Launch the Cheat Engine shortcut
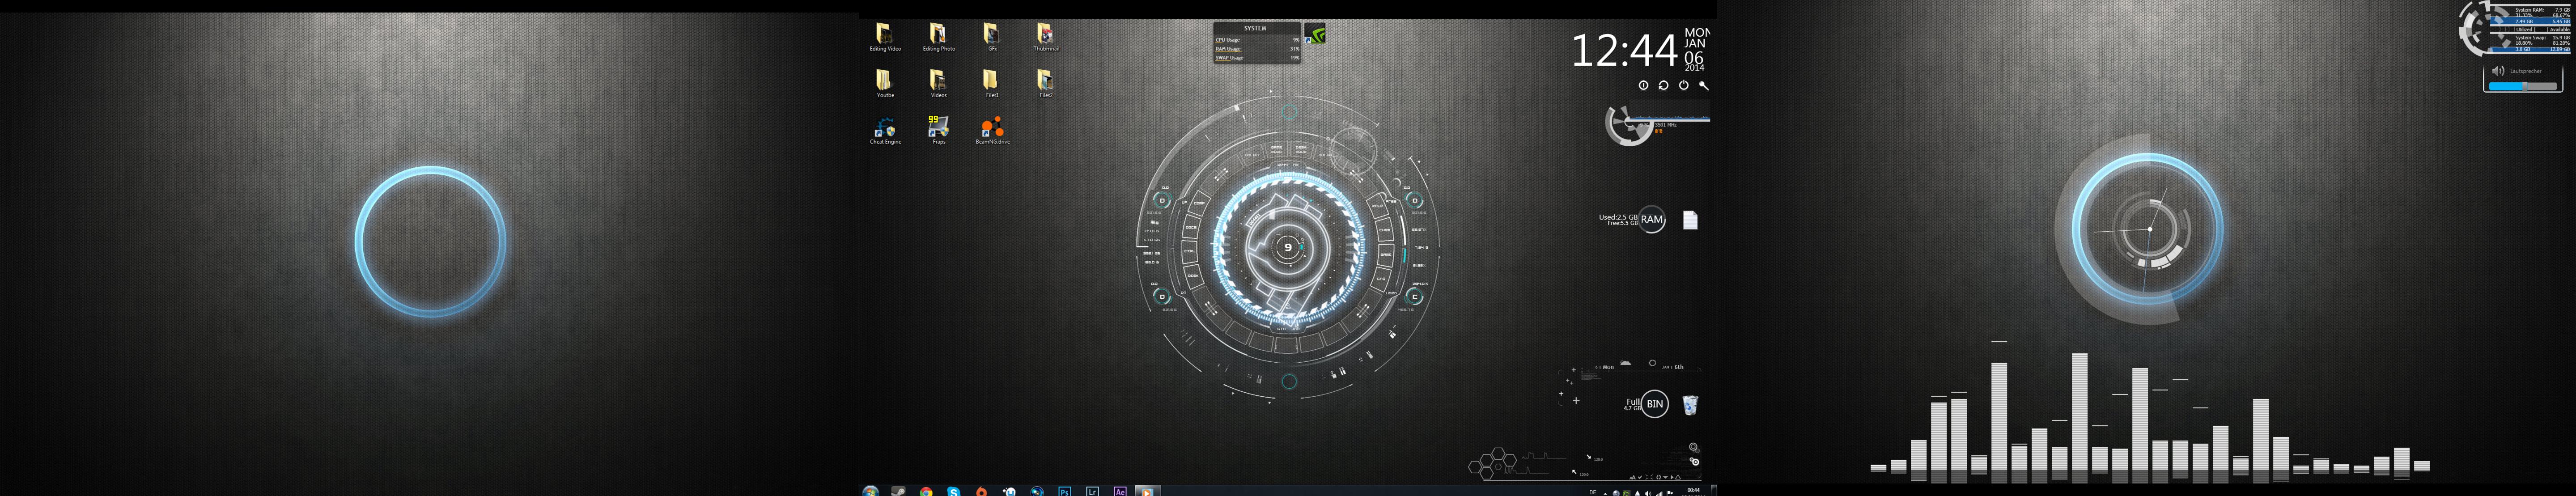Image resolution: width=2576 pixels, height=496 pixels. pyautogui.click(x=885, y=130)
